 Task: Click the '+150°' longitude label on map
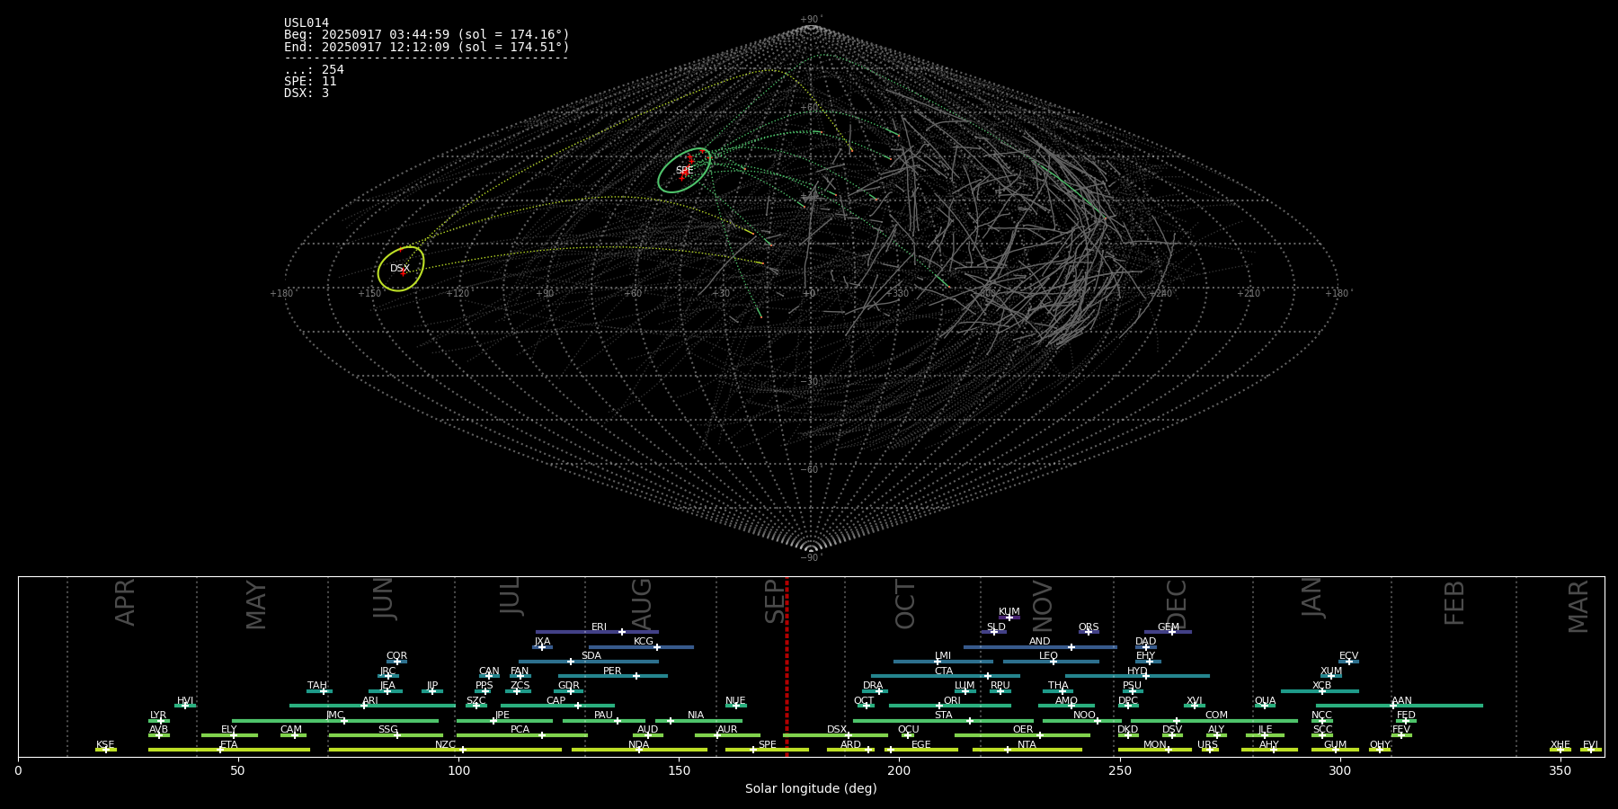tap(370, 294)
